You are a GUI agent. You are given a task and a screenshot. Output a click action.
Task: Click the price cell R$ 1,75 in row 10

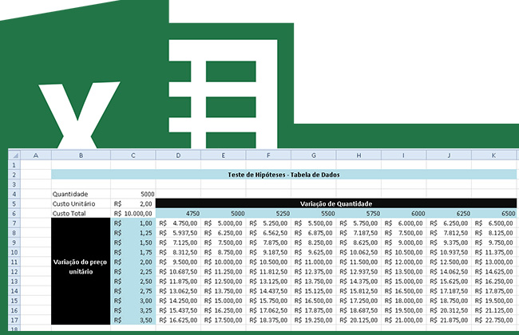(133, 252)
